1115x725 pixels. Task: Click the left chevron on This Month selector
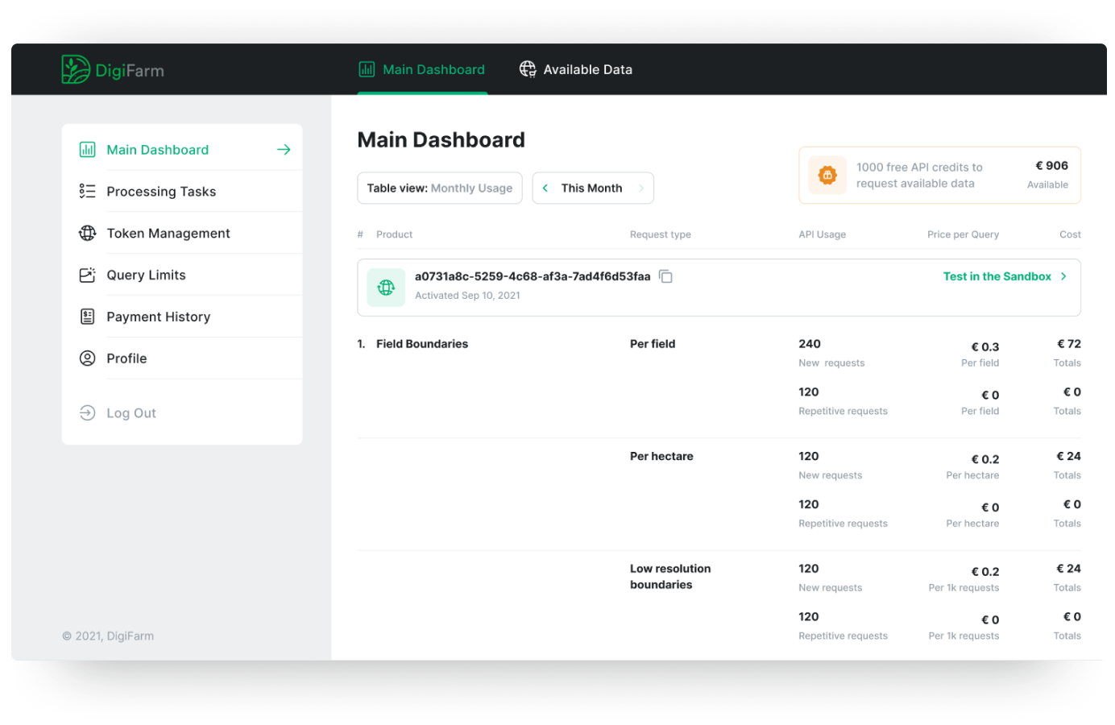(x=545, y=188)
